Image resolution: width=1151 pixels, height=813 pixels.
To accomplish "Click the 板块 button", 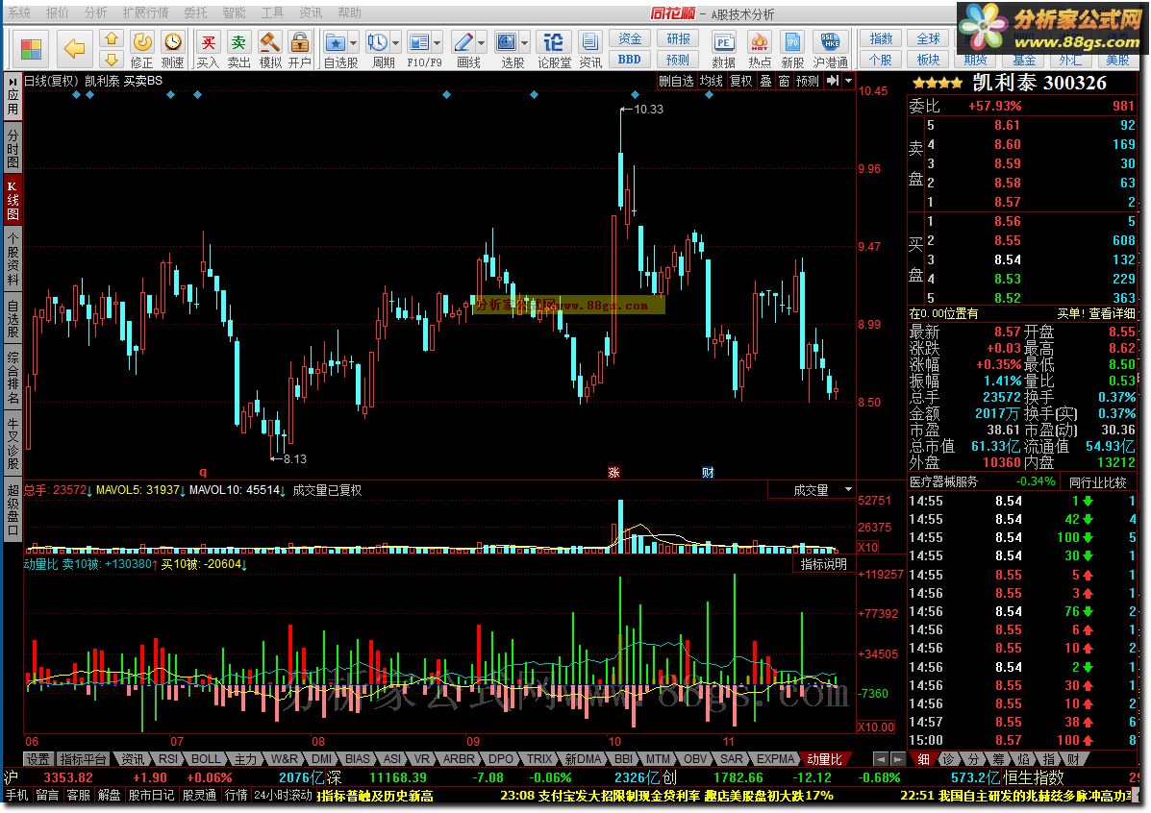I will (x=928, y=60).
